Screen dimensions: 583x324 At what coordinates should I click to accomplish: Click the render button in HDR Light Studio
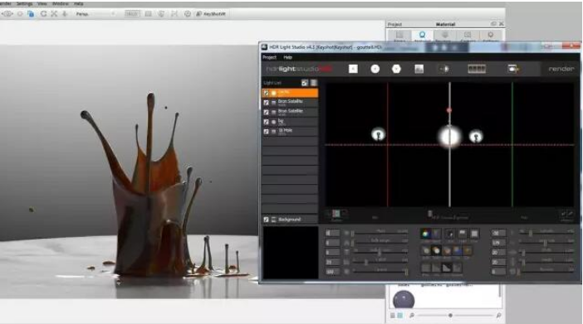pyautogui.click(x=561, y=69)
